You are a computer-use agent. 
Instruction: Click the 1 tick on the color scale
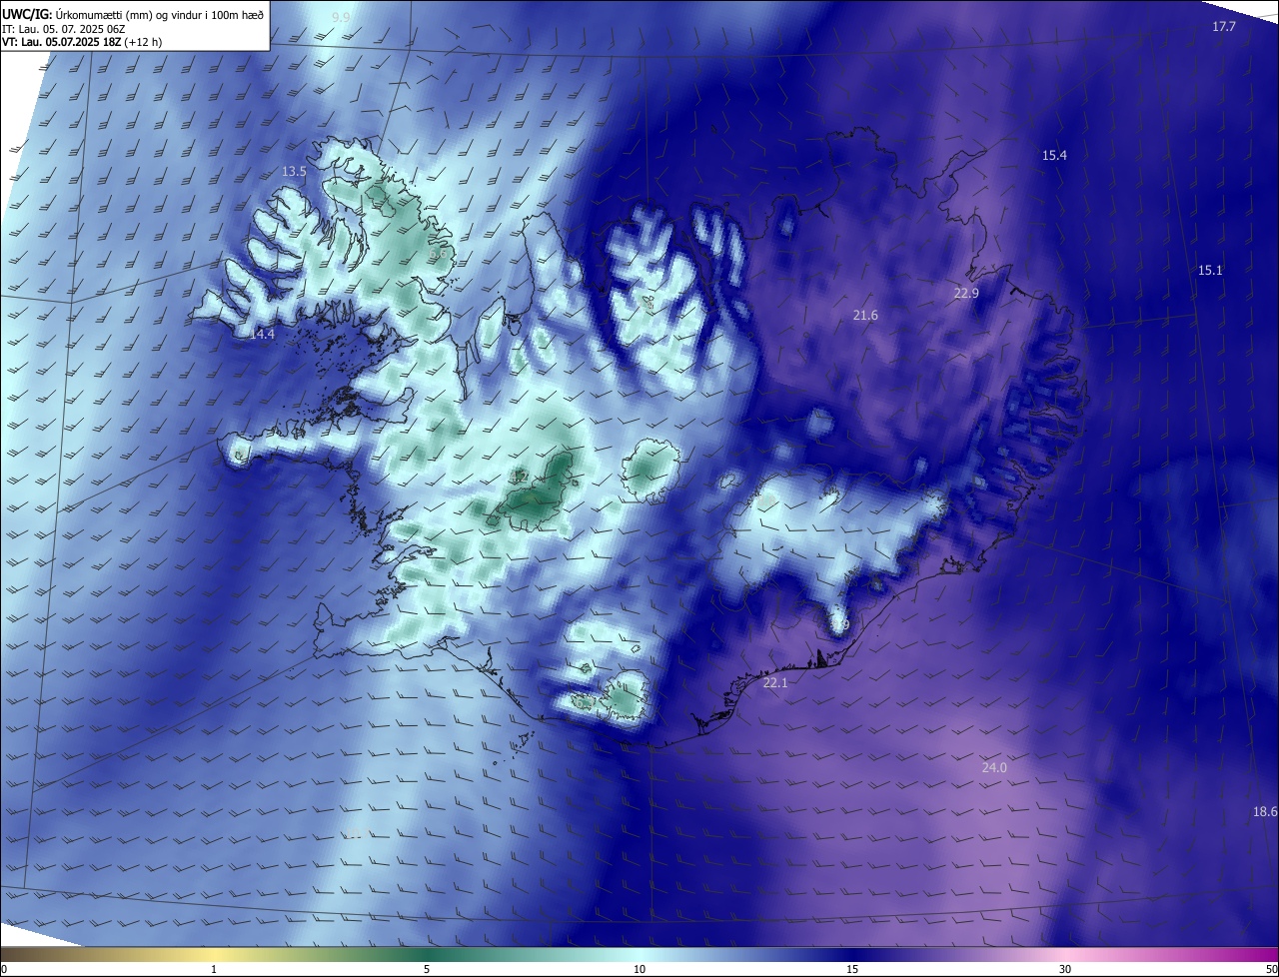pyautogui.click(x=214, y=969)
